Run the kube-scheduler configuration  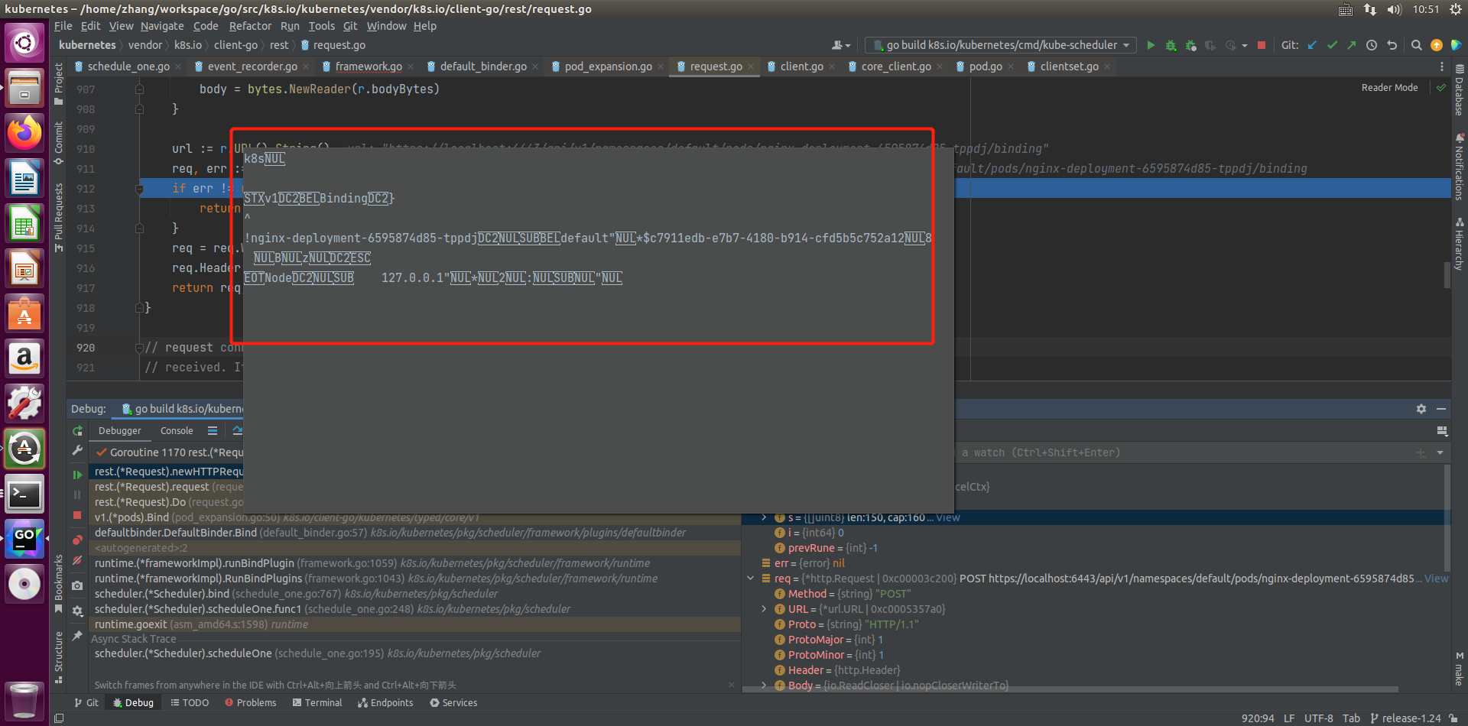(1151, 45)
